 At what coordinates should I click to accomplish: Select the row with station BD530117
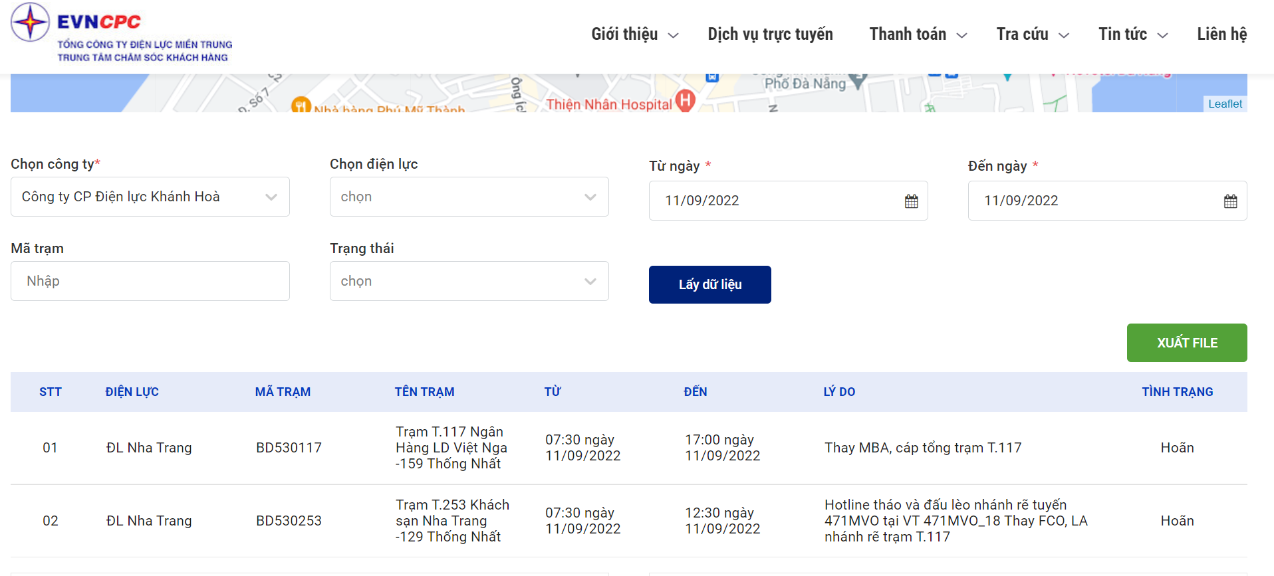289,448
